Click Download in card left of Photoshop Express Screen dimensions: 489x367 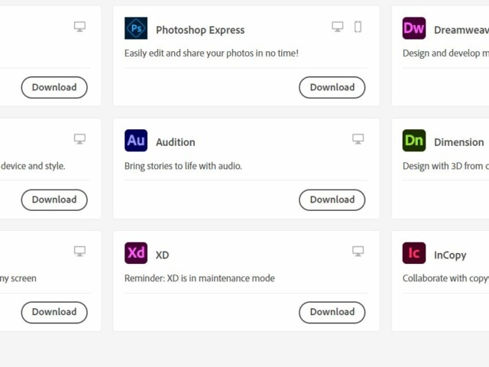[x=54, y=87]
